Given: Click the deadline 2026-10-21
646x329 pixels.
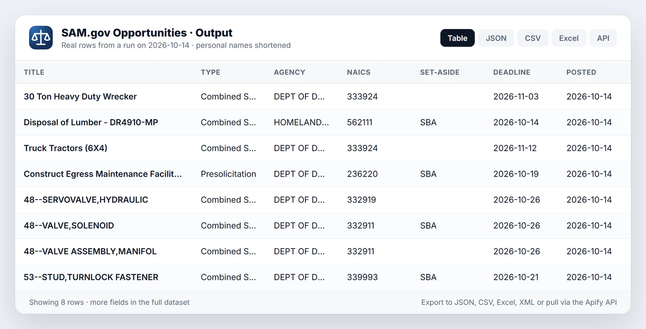Looking at the screenshot, I should 516,277.
